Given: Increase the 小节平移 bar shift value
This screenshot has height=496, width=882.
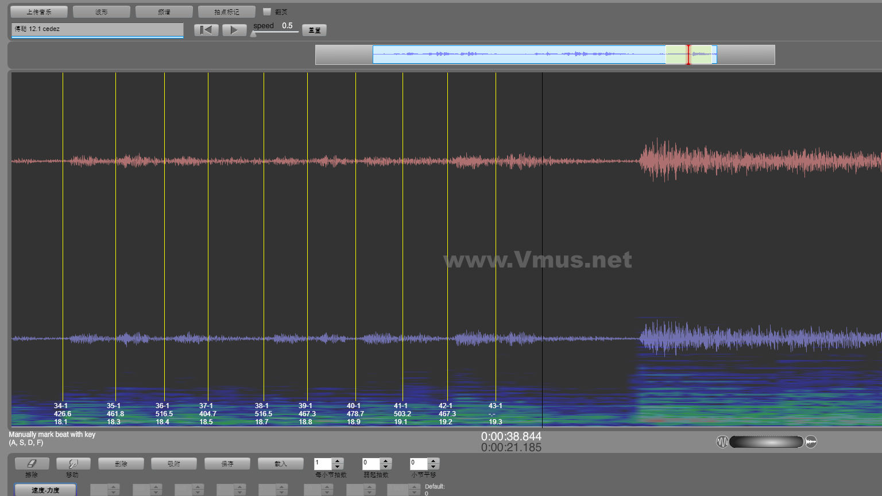Looking at the screenshot, I should (434, 460).
